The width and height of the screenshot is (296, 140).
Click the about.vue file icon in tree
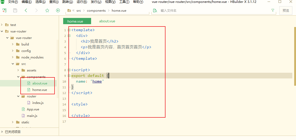(29, 83)
